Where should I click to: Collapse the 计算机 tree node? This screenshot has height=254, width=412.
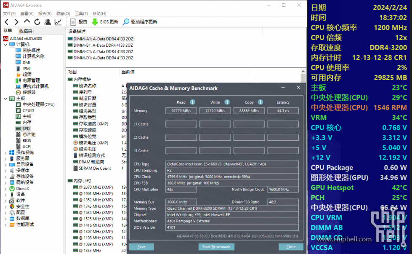[5, 44]
